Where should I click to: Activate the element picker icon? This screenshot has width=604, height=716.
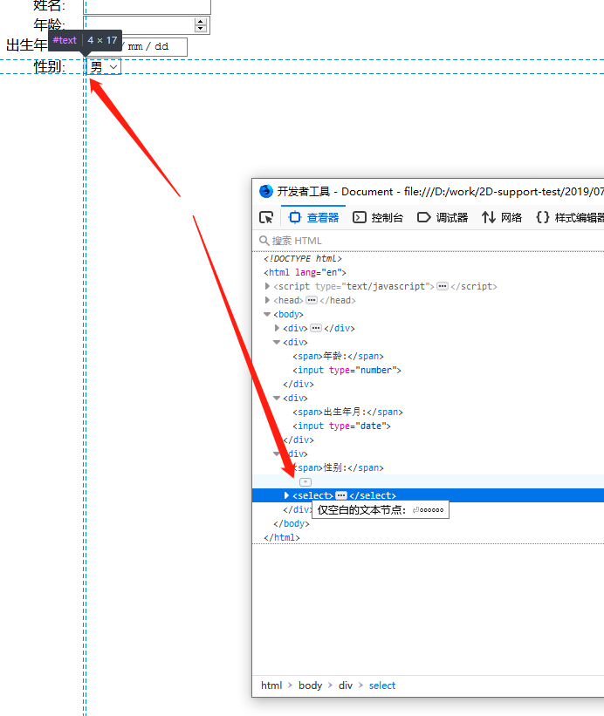click(266, 217)
